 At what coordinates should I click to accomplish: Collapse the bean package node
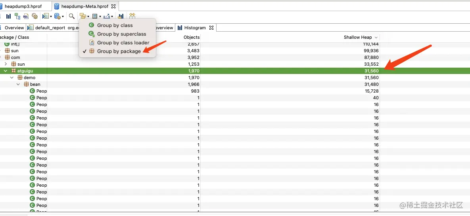pos(18,84)
